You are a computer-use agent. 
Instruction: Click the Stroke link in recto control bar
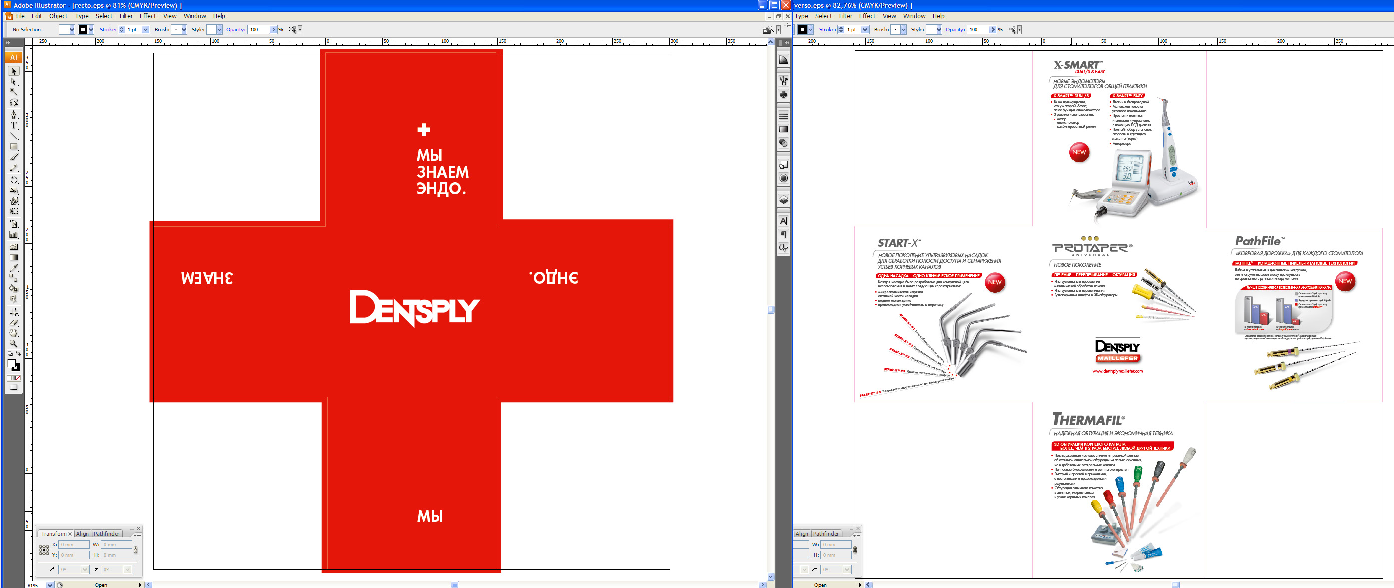108,30
